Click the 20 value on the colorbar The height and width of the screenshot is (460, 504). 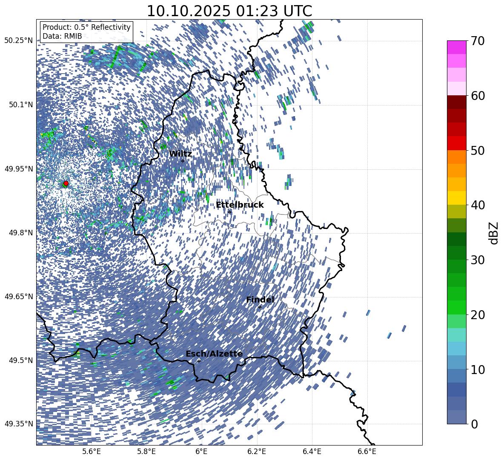tap(478, 314)
